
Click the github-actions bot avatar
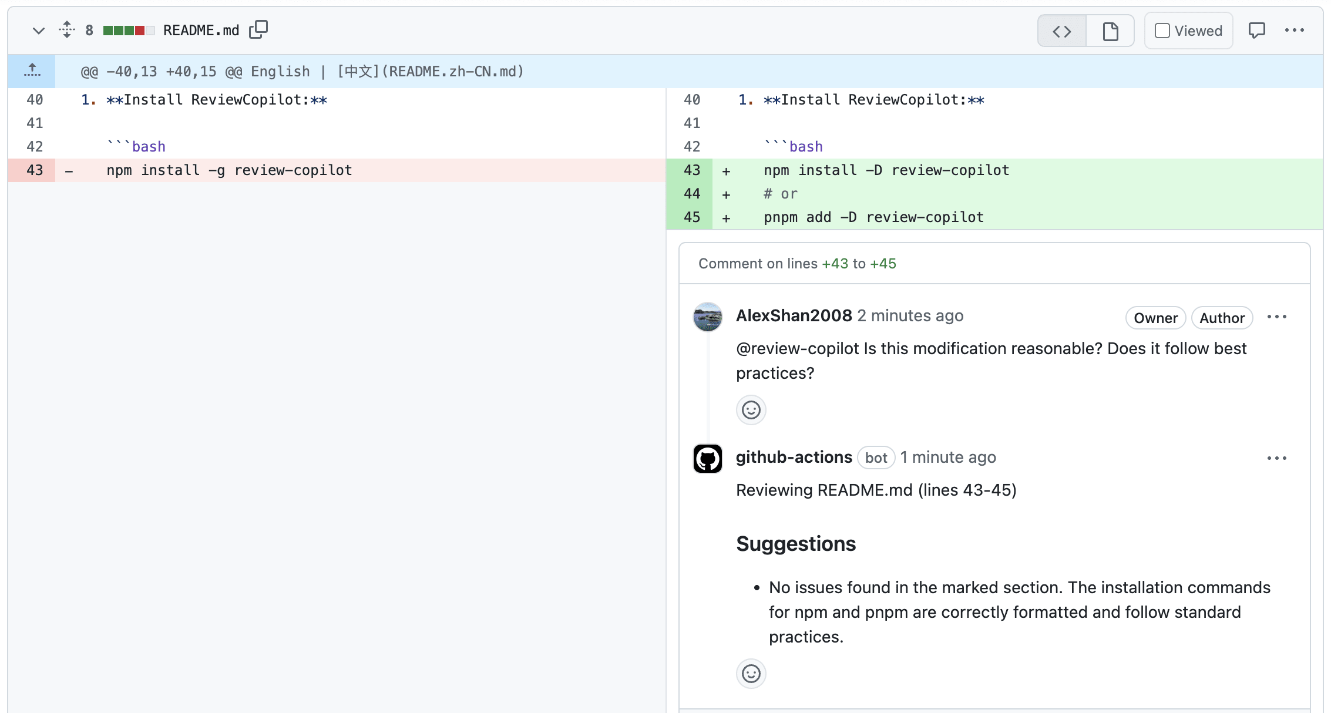pyautogui.click(x=707, y=459)
